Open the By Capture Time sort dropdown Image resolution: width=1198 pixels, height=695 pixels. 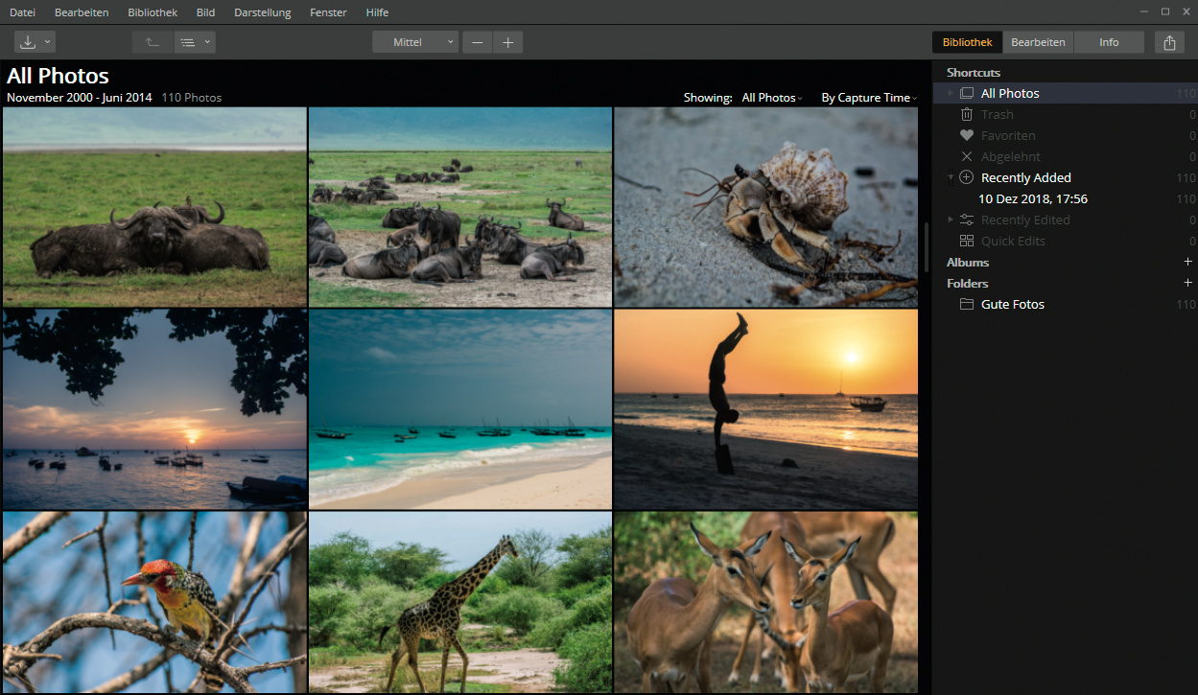click(868, 98)
